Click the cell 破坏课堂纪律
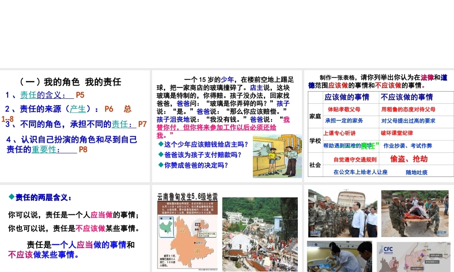The width and height of the screenshot is (454, 272). pyautogui.click(x=397, y=133)
